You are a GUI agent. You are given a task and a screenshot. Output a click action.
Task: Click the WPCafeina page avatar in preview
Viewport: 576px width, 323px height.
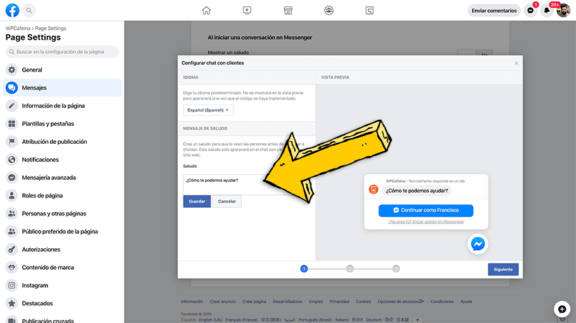(x=373, y=189)
